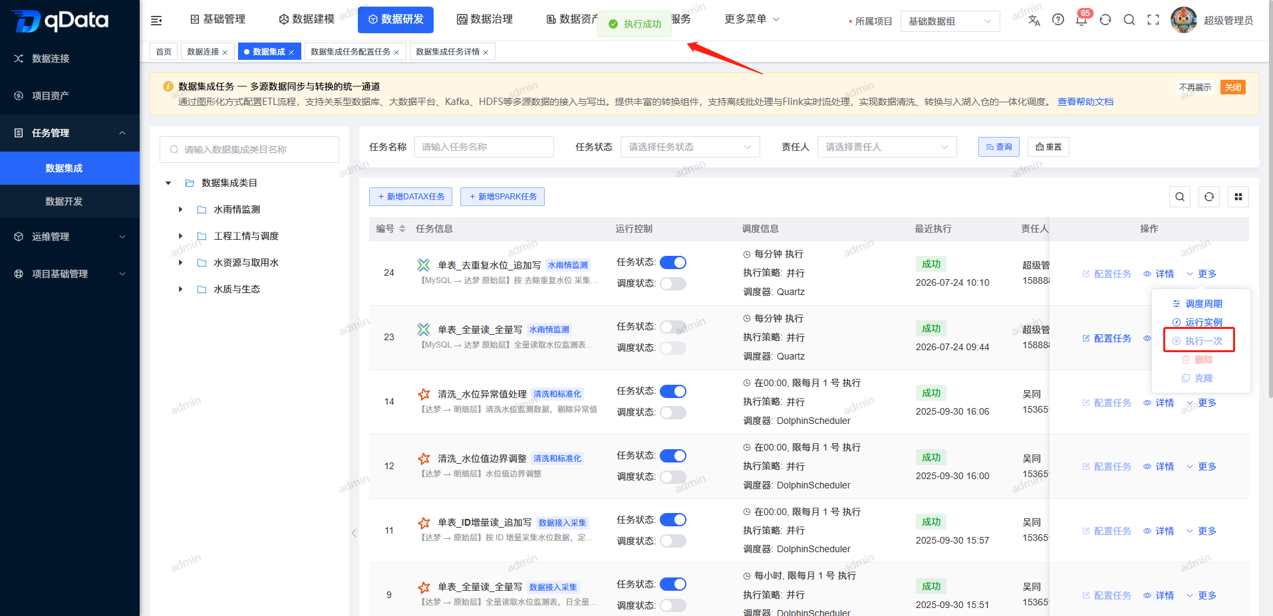1273x616 pixels.
Task: Sort by 编号 column arrows
Action: click(x=402, y=229)
